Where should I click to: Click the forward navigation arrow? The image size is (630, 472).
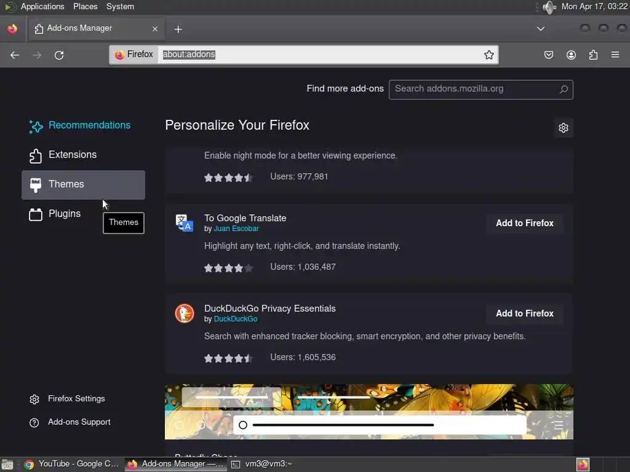pyautogui.click(x=37, y=55)
